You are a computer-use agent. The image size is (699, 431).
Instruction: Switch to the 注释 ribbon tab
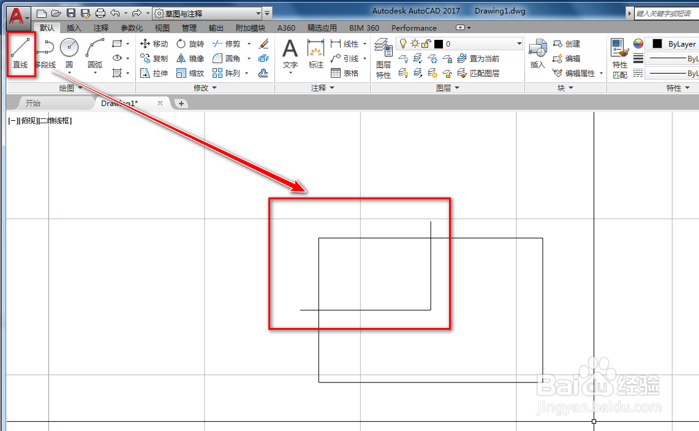coord(101,28)
